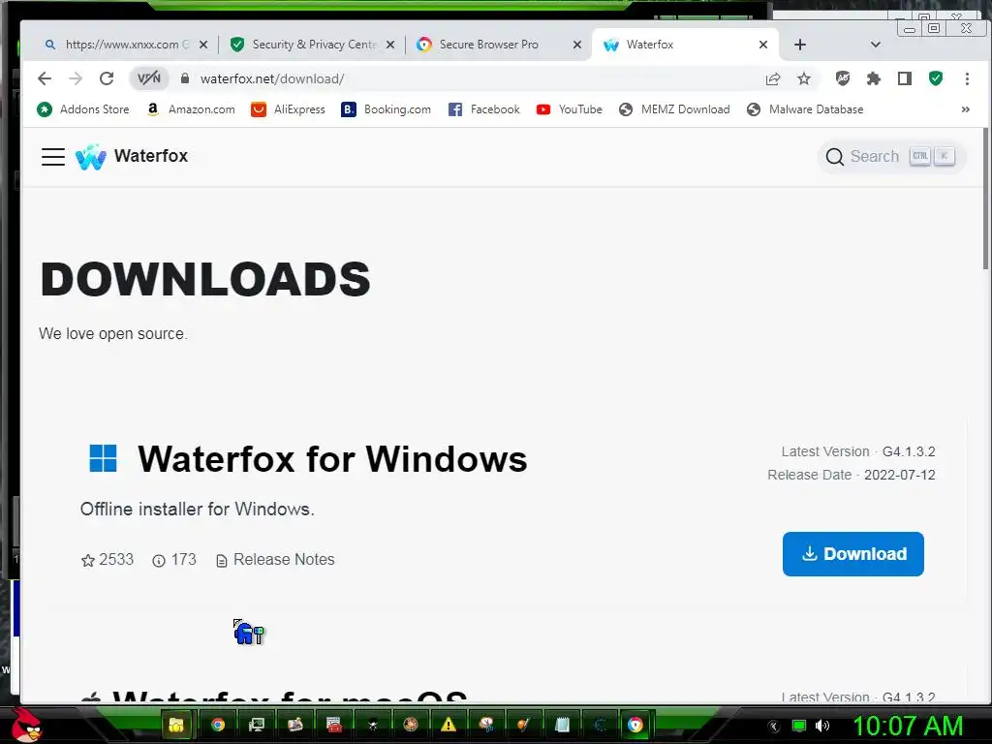Bookmark this page with the star icon
The width and height of the screenshot is (992, 744).
[x=803, y=78]
